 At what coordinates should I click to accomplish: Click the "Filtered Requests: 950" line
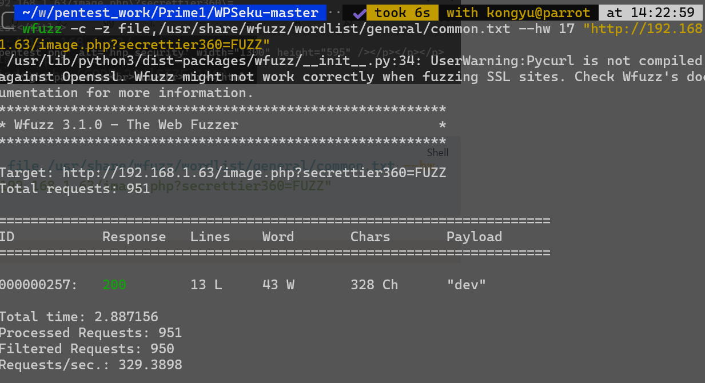(87, 349)
